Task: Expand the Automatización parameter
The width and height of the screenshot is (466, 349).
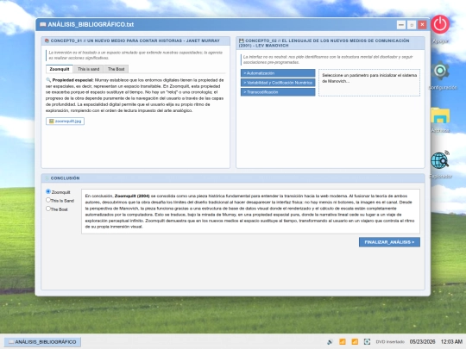Action: coord(278,73)
